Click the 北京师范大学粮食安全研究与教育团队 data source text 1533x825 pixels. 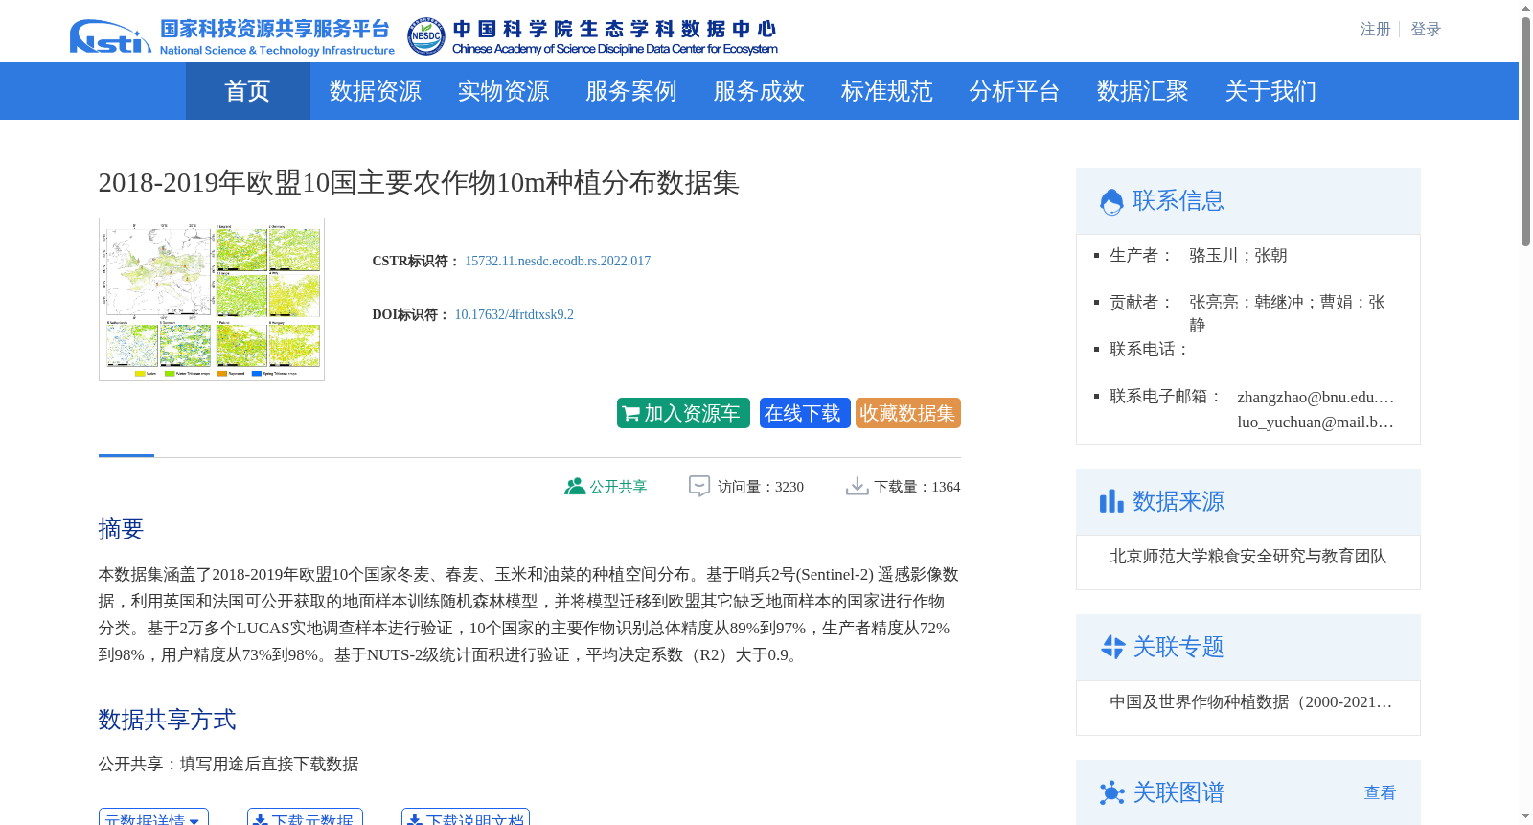coord(1247,556)
